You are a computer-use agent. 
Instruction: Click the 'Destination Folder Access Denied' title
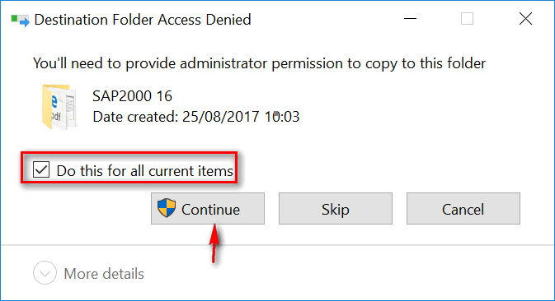(143, 20)
